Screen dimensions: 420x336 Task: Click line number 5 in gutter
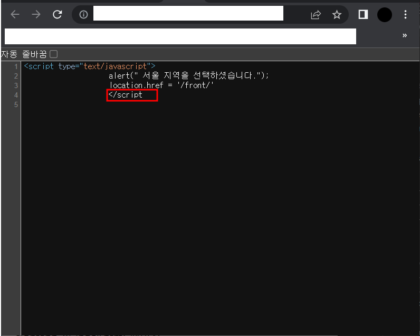click(x=16, y=104)
